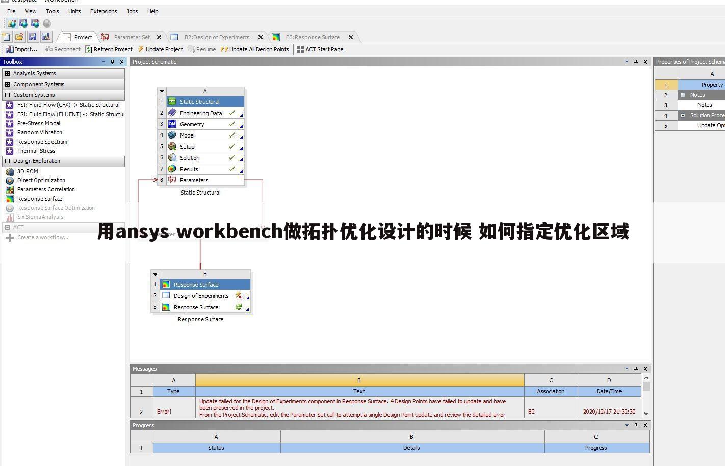The width and height of the screenshot is (725, 466).
Task: Click the Refresh Project button
Action: click(109, 49)
